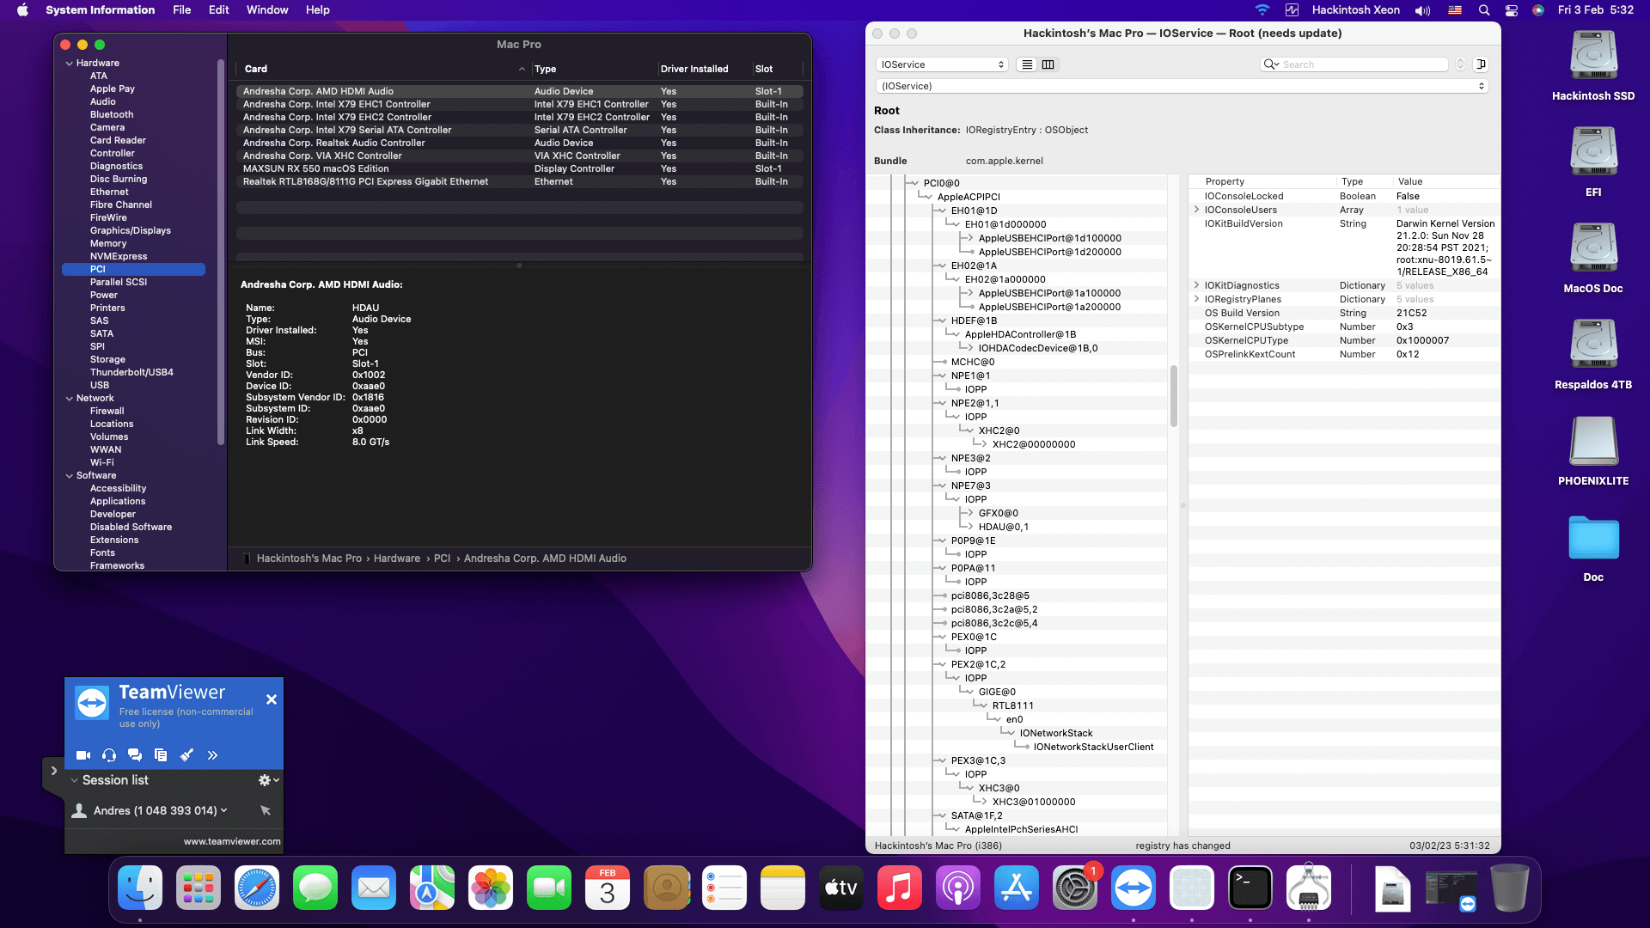This screenshot has width=1650, height=928.
Task: Open Terminal from the Dock
Action: point(1250,888)
